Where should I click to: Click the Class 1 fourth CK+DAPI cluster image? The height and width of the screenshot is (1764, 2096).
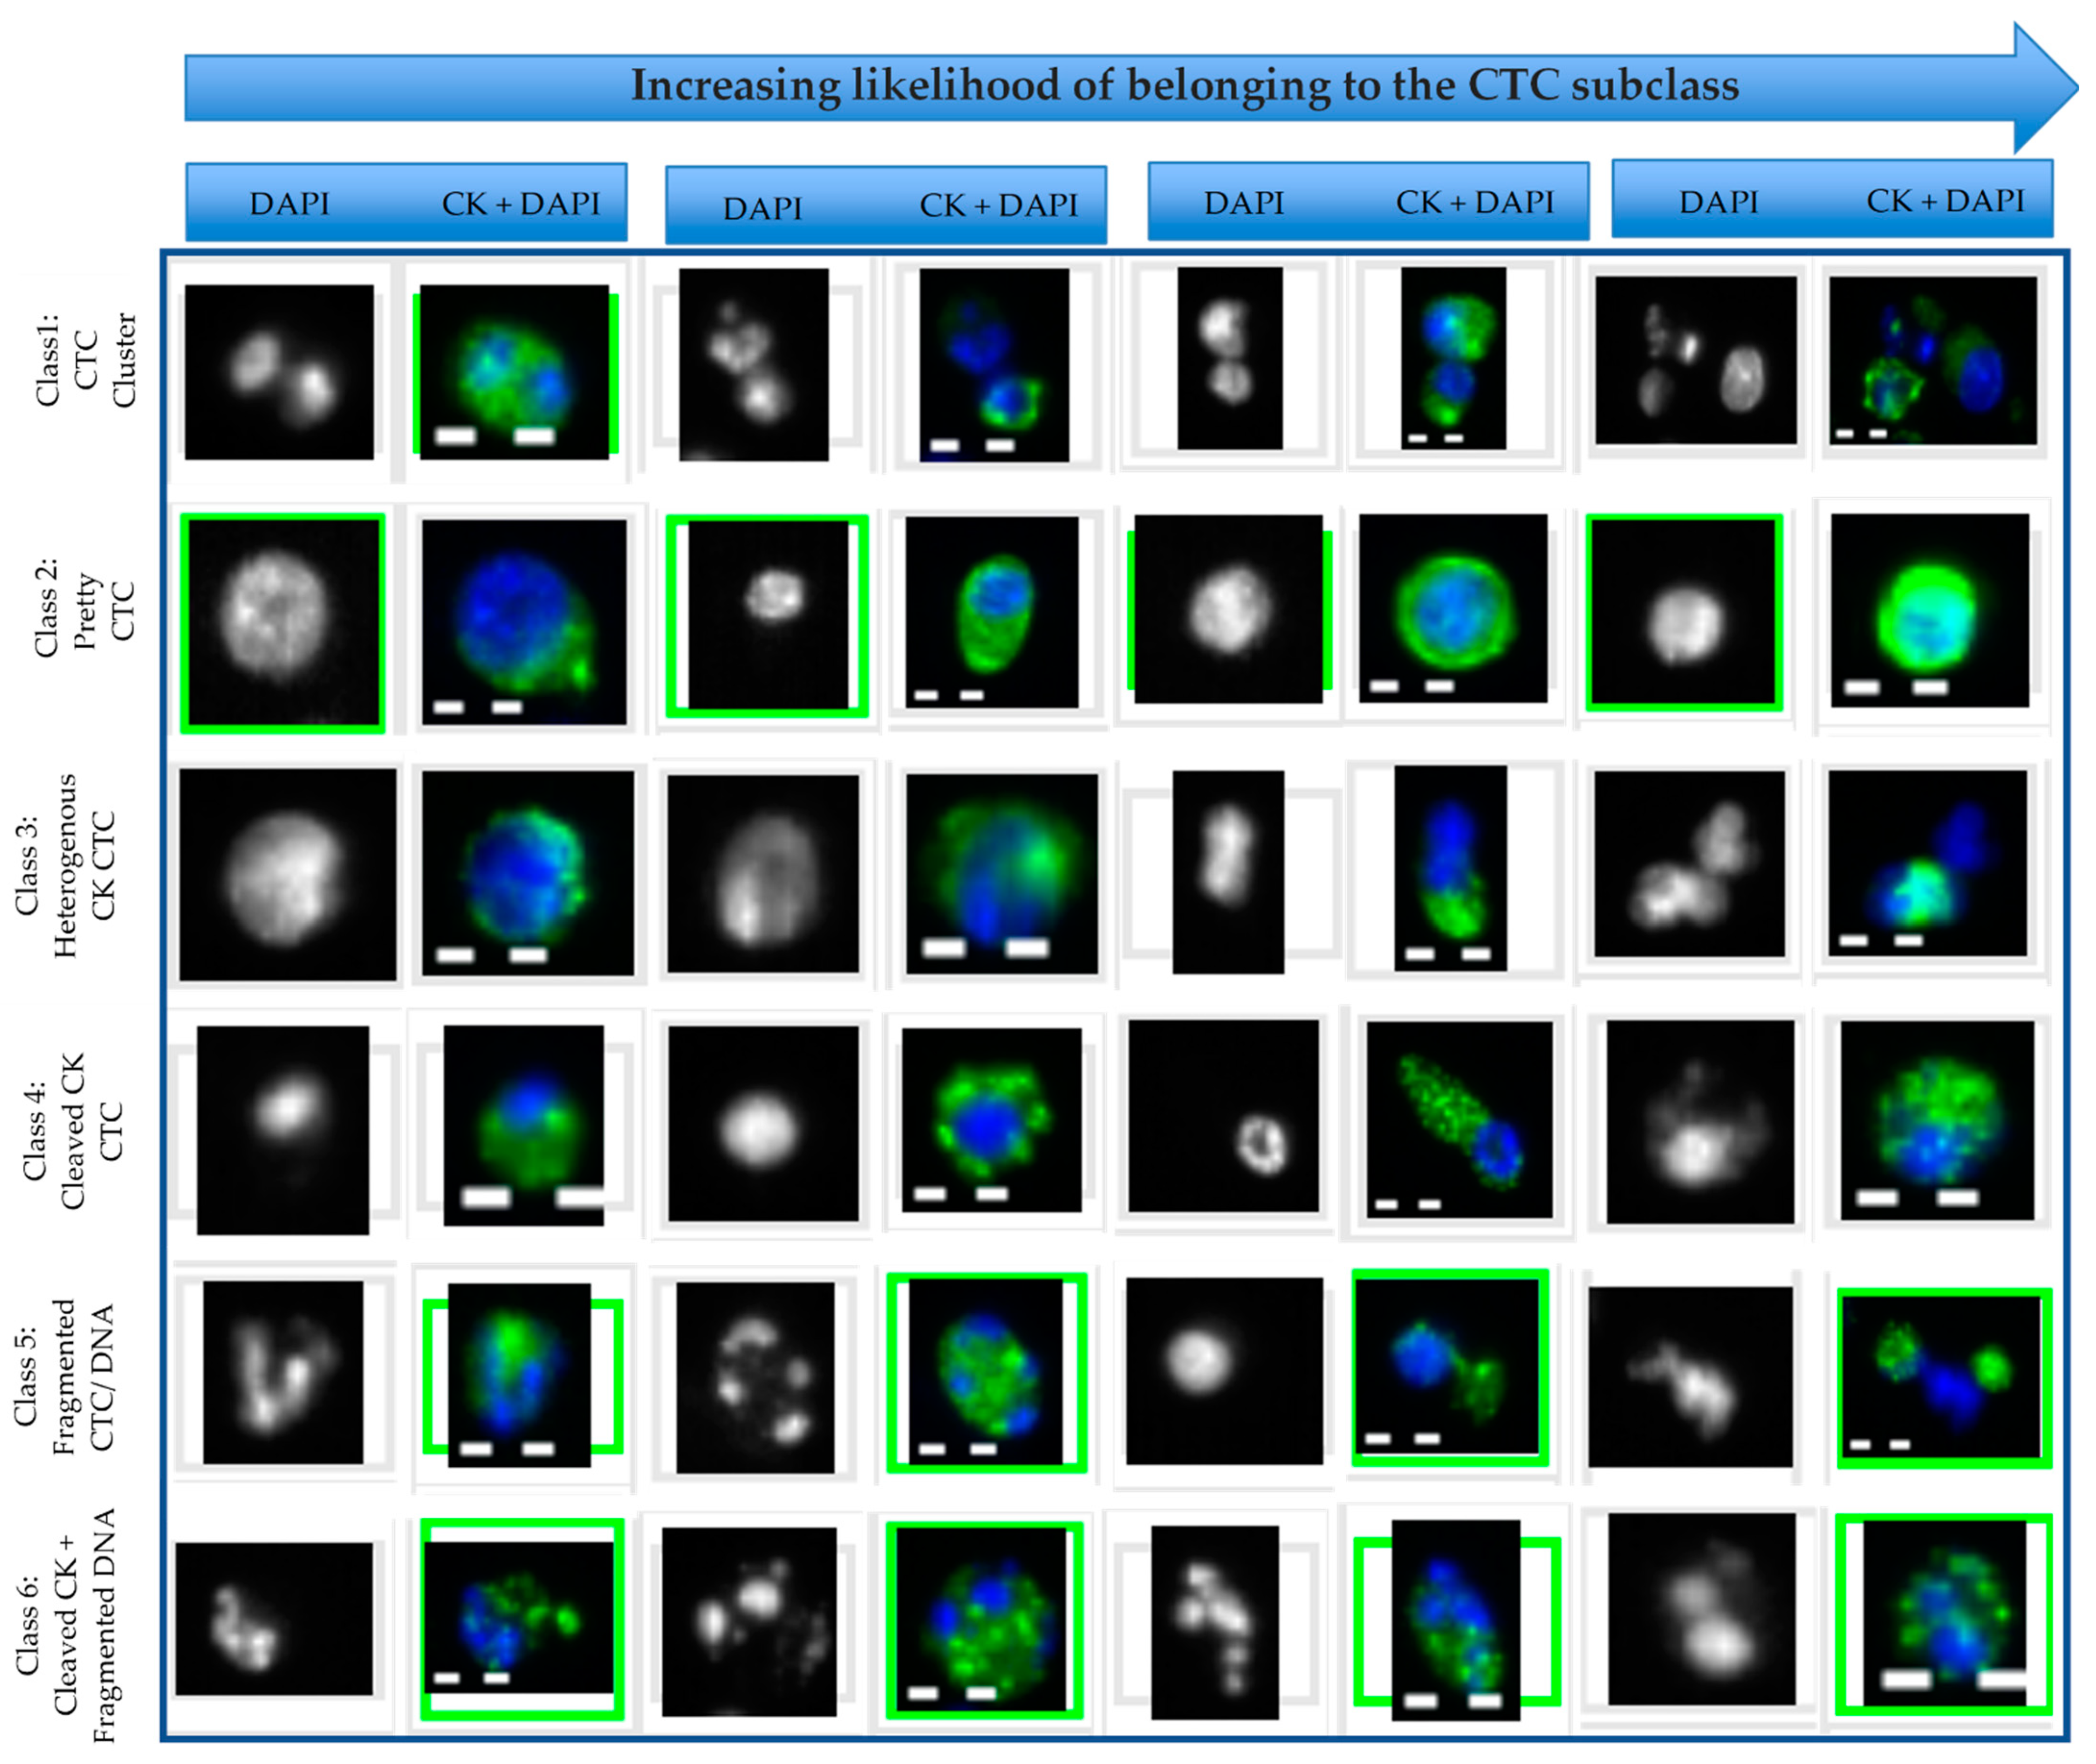(1932, 361)
